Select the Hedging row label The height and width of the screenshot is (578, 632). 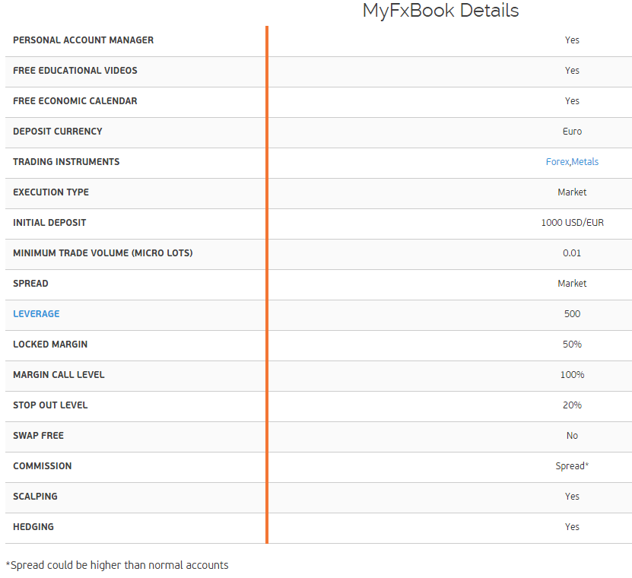pyautogui.click(x=33, y=527)
